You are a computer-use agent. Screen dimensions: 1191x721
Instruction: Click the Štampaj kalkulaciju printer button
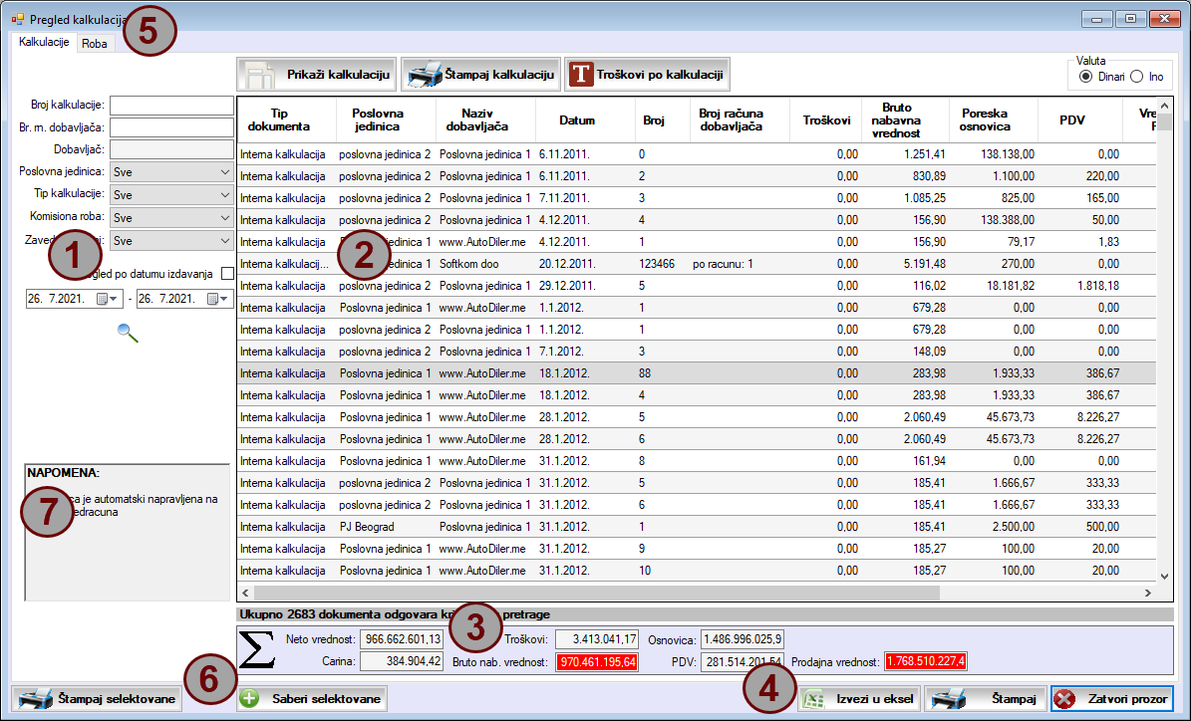tap(480, 75)
